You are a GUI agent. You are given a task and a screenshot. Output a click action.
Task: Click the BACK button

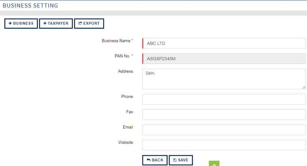155,160
